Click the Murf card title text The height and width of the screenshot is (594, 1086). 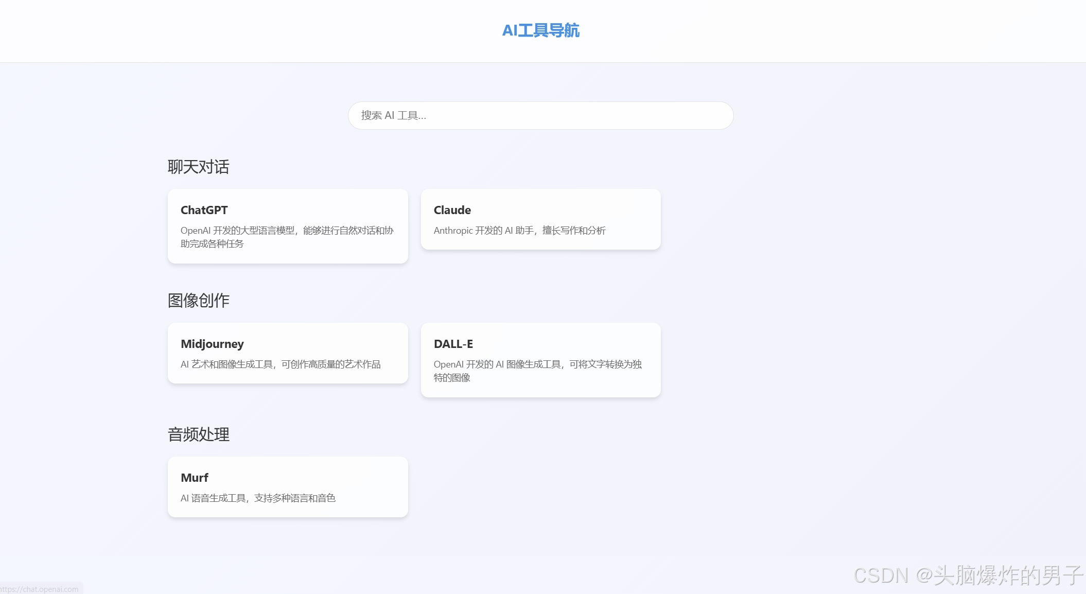tap(194, 478)
